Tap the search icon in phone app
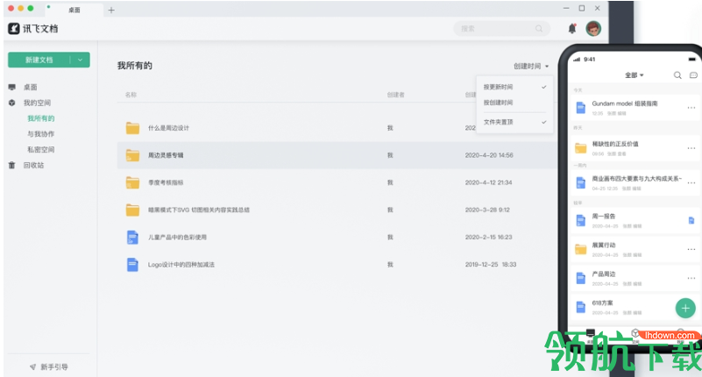 tap(677, 75)
